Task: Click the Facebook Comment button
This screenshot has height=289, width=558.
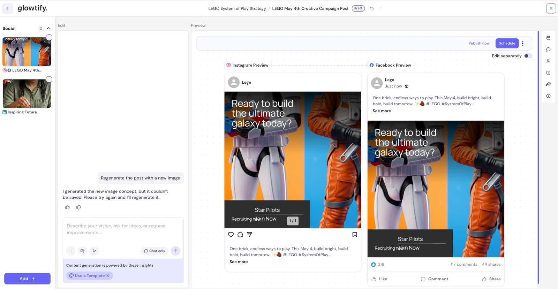Action: [x=435, y=279]
